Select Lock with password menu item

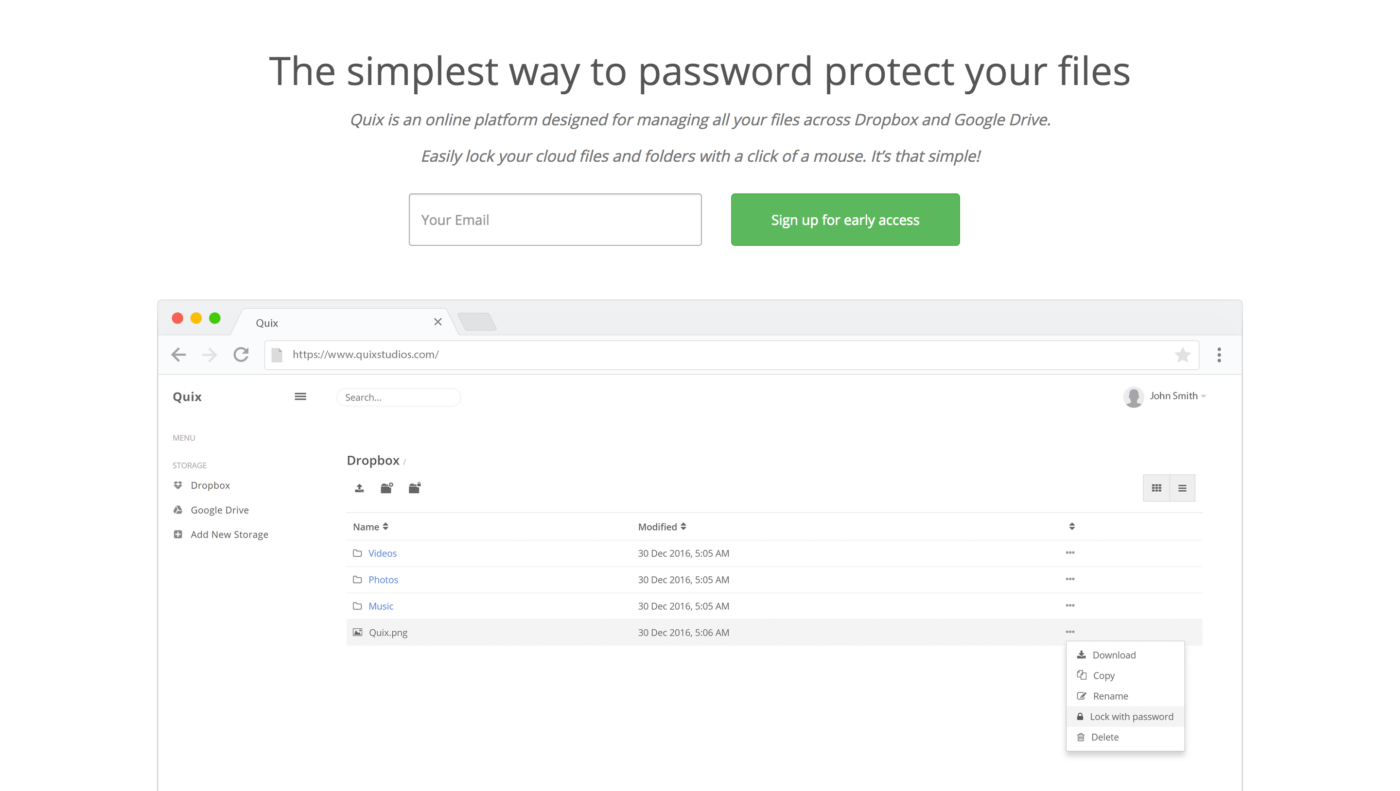pyautogui.click(x=1130, y=717)
